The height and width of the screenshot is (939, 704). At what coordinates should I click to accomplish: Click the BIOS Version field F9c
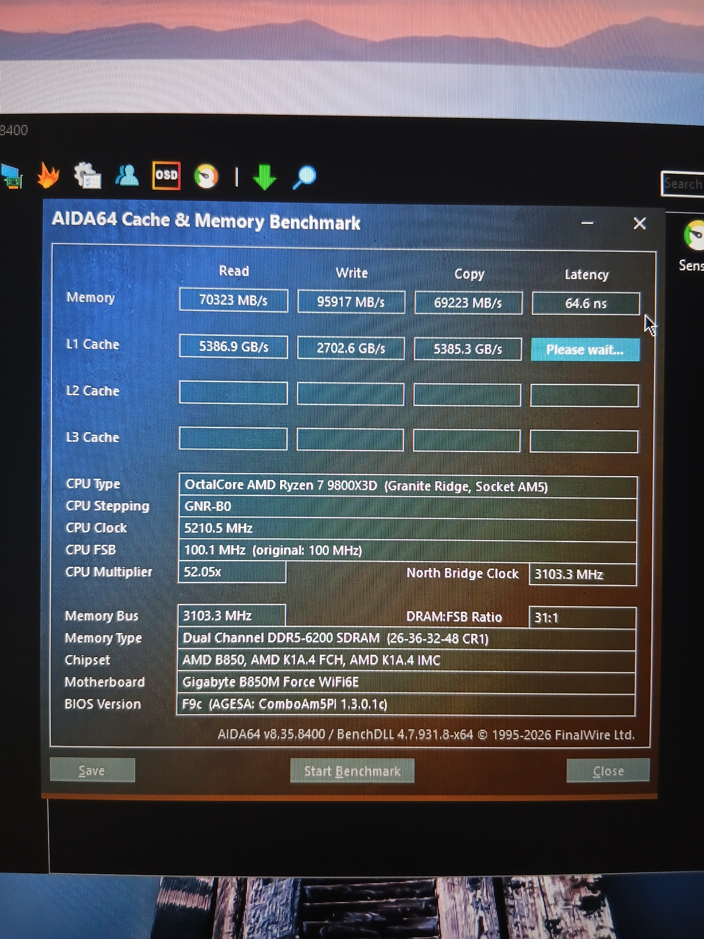click(406, 704)
